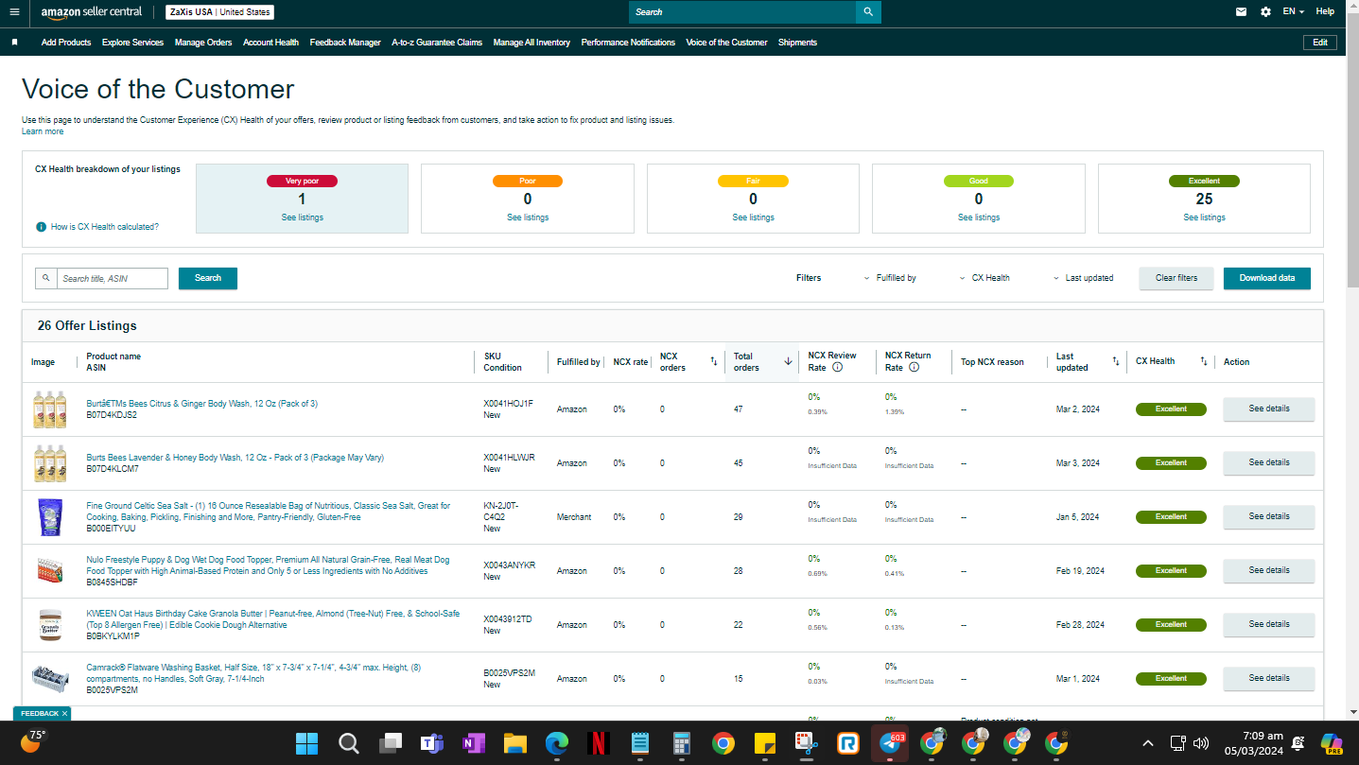Click the Search button beside the ASIN field
1359x765 pixels.
208,278
